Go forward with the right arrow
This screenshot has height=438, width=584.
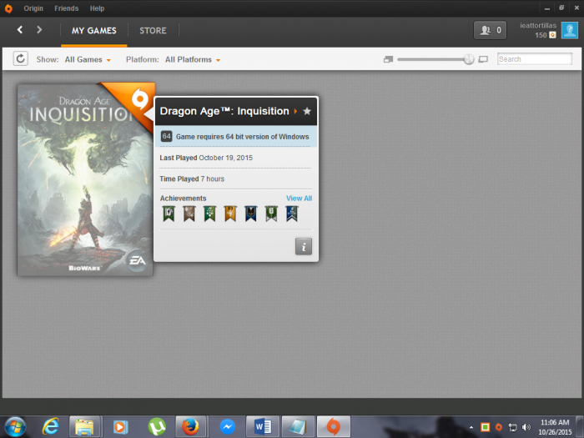(x=39, y=30)
